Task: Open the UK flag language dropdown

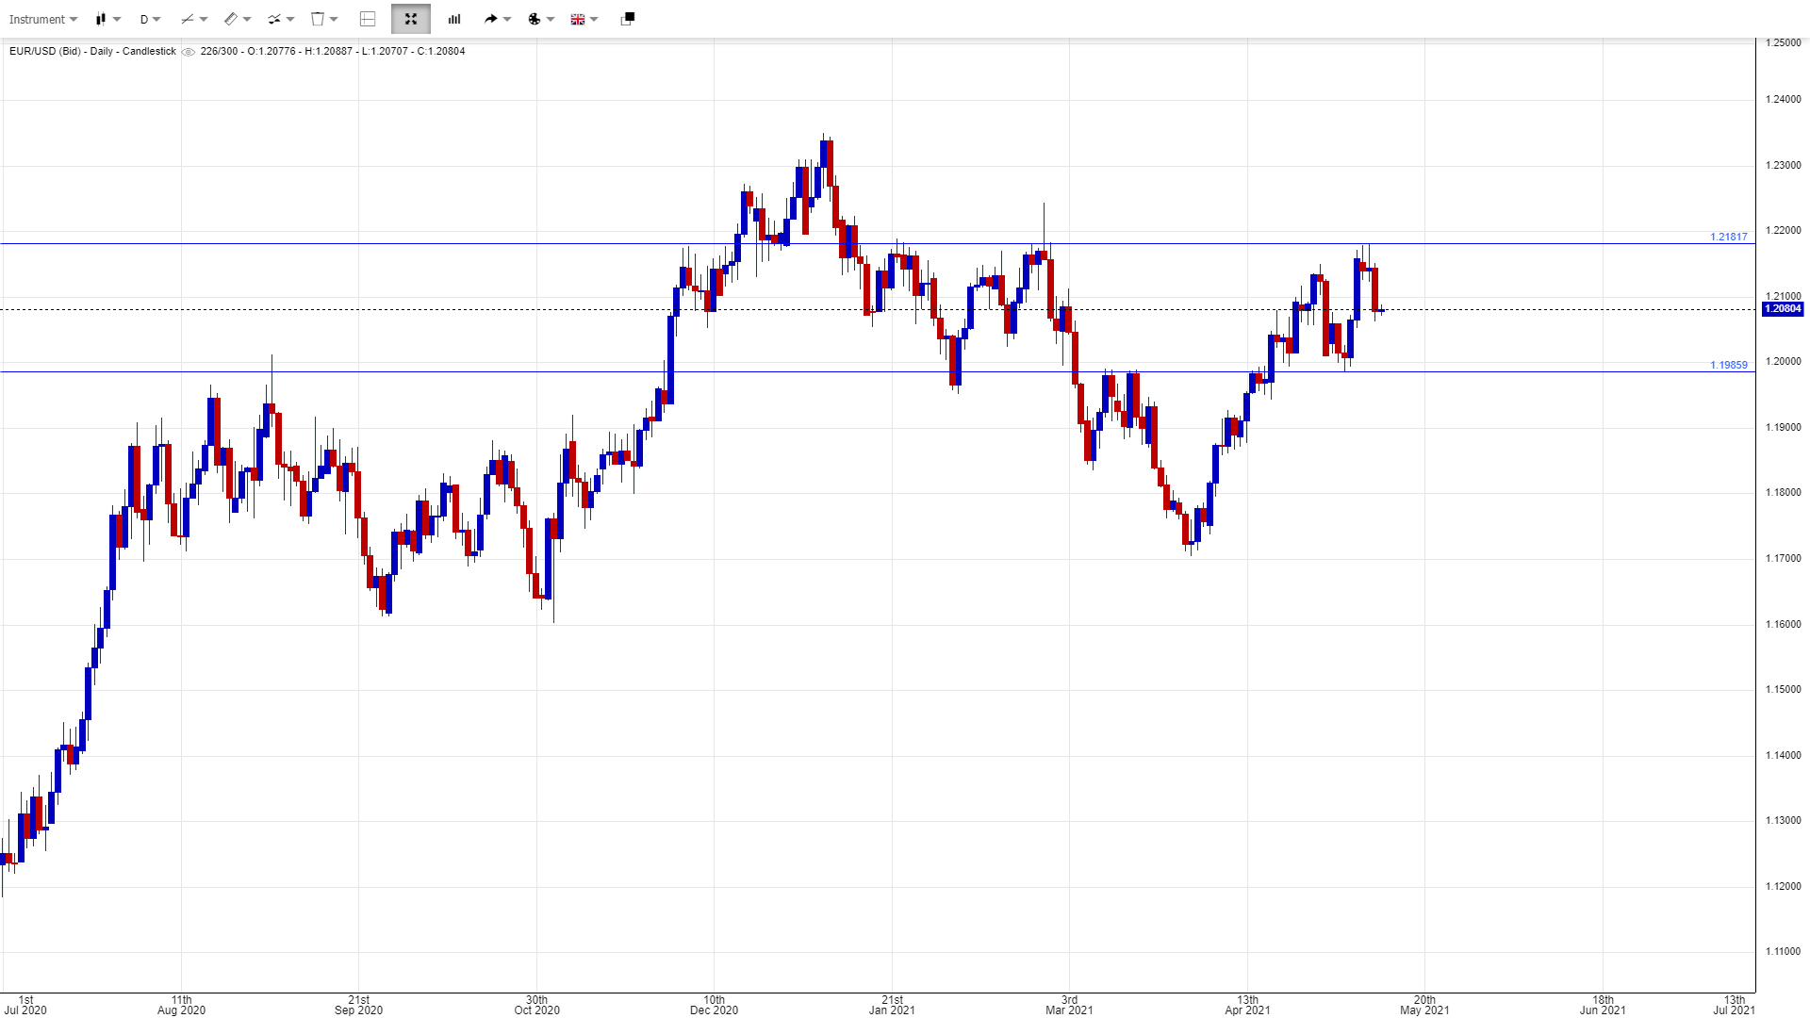Action: [584, 19]
